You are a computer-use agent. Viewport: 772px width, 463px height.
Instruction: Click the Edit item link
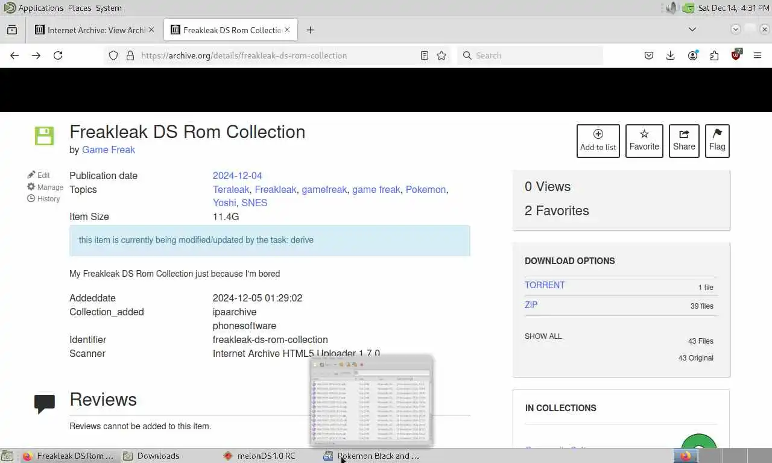pos(39,175)
